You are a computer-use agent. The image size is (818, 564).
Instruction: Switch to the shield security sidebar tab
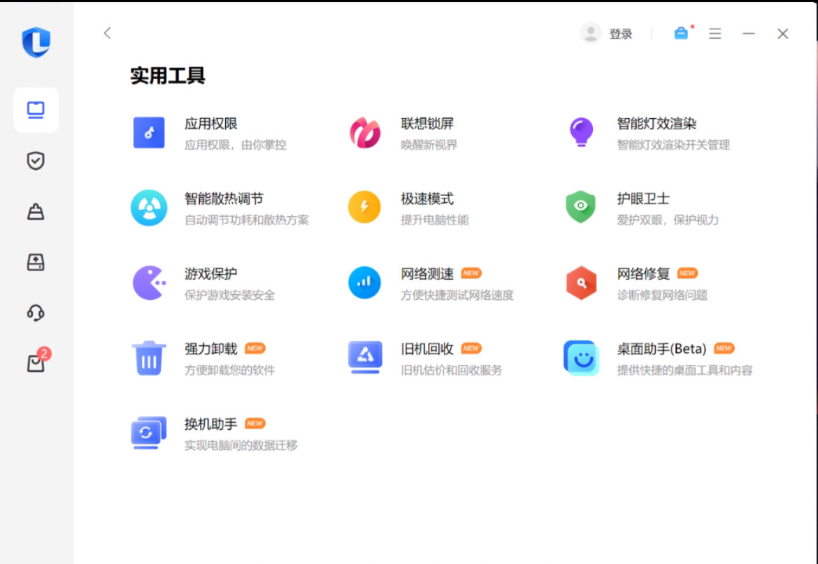click(36, 161)
